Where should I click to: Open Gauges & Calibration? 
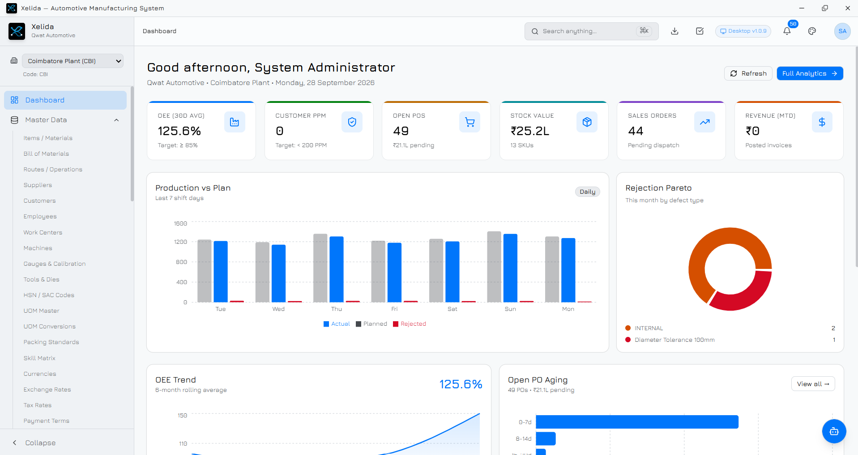click(54, 264)
